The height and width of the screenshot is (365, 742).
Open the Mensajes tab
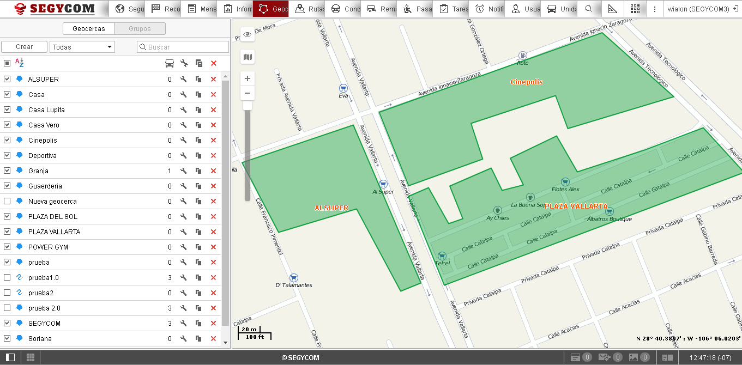(x=199, y=9)
